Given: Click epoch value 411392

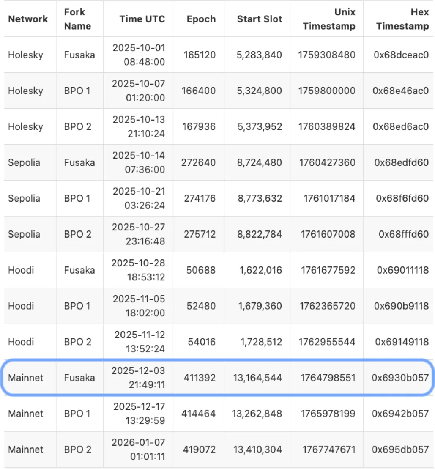Looking at the screenshot, I should pos(200,378).
